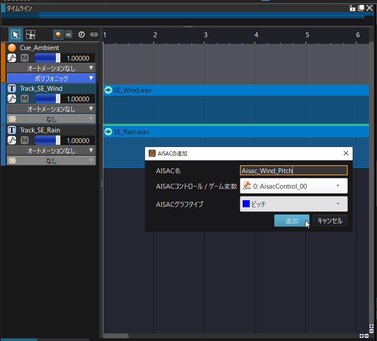Close the タイムライン panel
The image size is (377, 341).
tap(369, 8)
